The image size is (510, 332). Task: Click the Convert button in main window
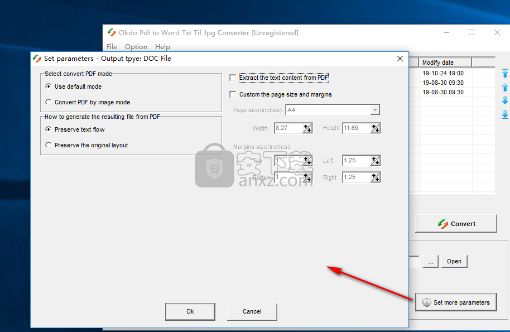coord(456,224)
